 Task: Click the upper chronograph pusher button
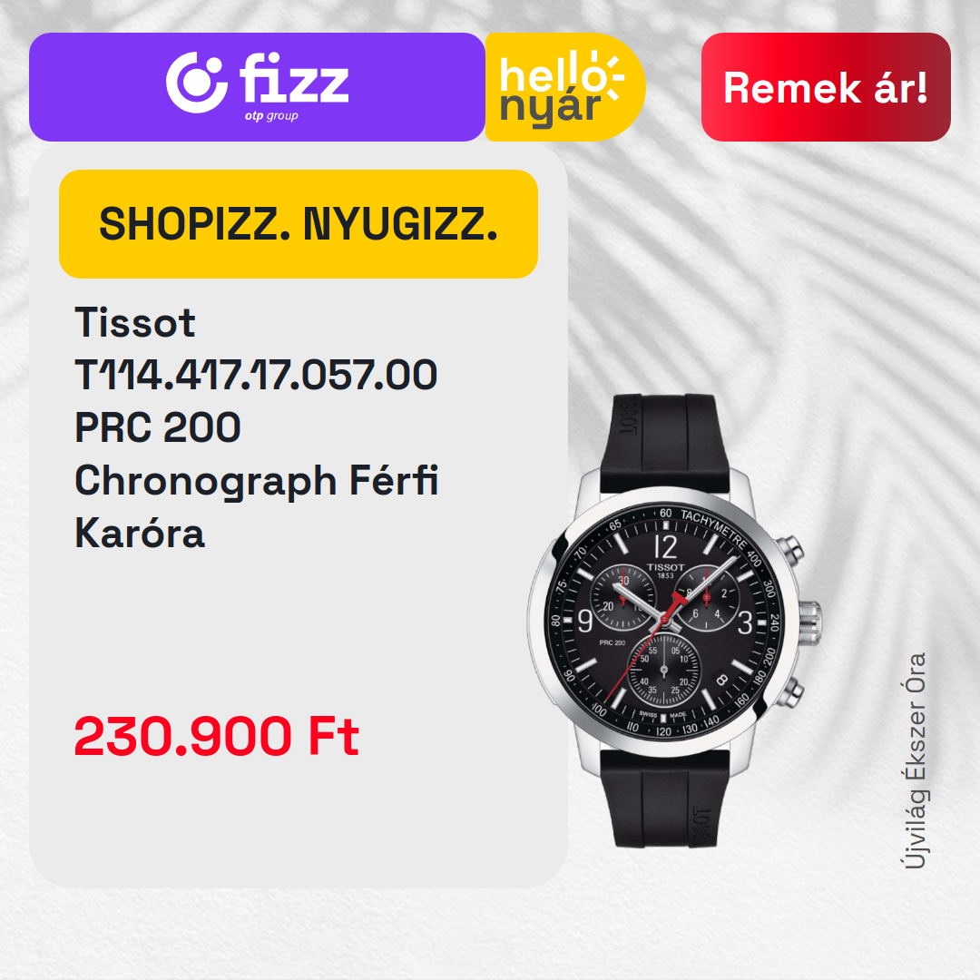pos(791,550)
